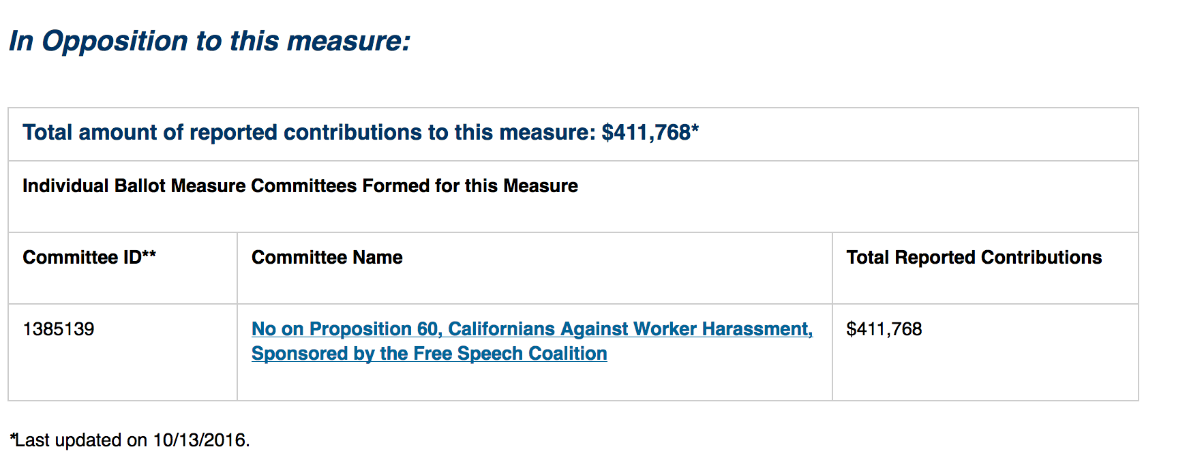Click the word 'Opposition' in the heading

click(115, 42)
